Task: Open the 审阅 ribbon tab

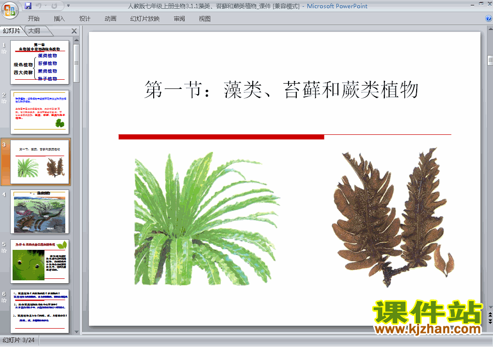Action: (179, 18)
